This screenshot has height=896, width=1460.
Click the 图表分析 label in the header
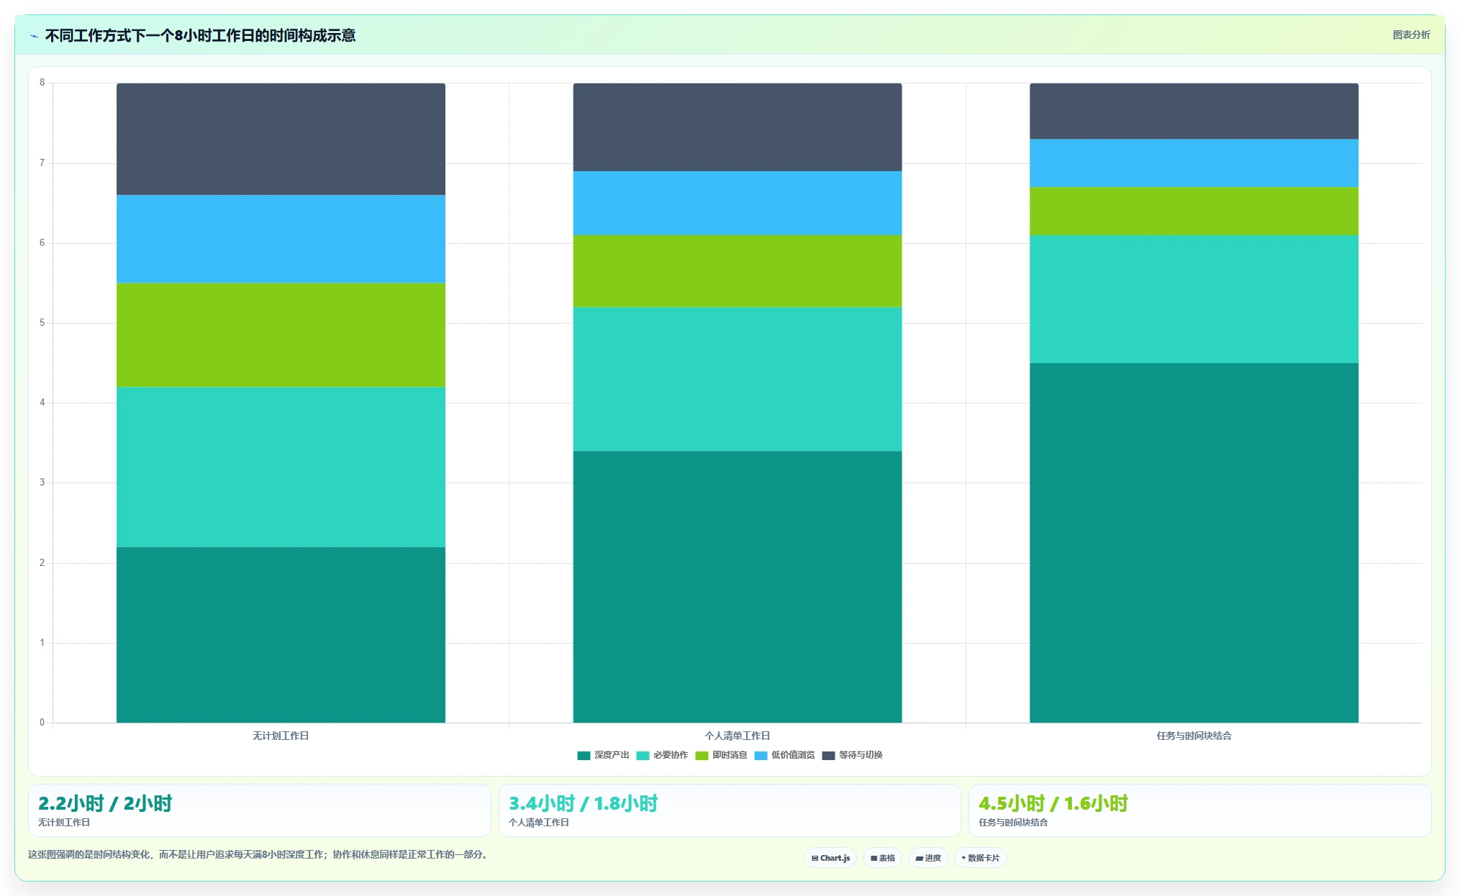pos(1411,35)
